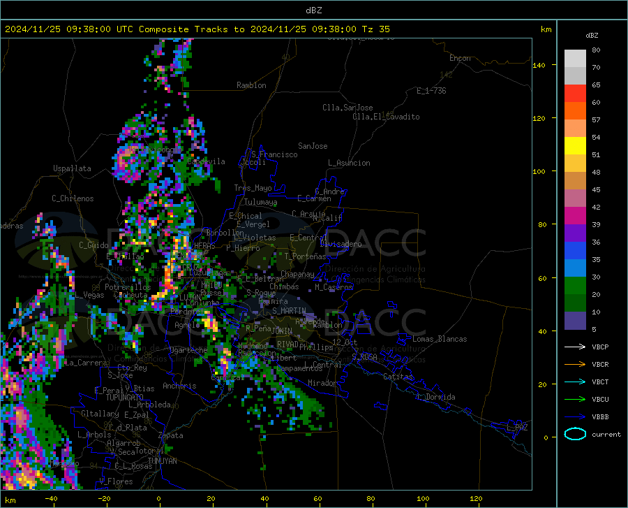Click the green VBCU arrow in legend
Image resolution: width=628 pixels, height=508 pixels.
pos(575,399)
